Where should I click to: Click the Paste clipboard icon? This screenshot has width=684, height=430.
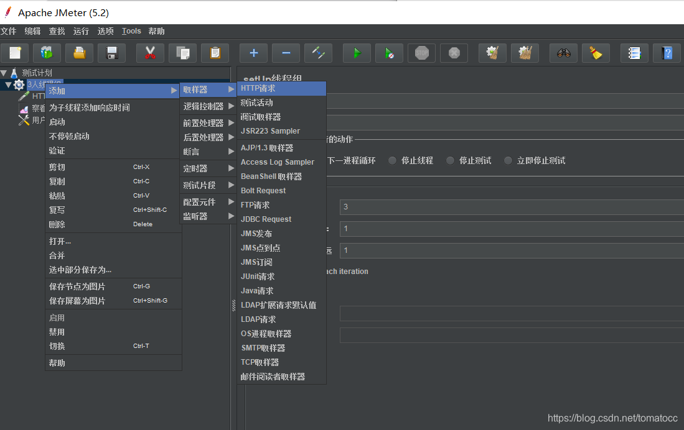(215, 53)
